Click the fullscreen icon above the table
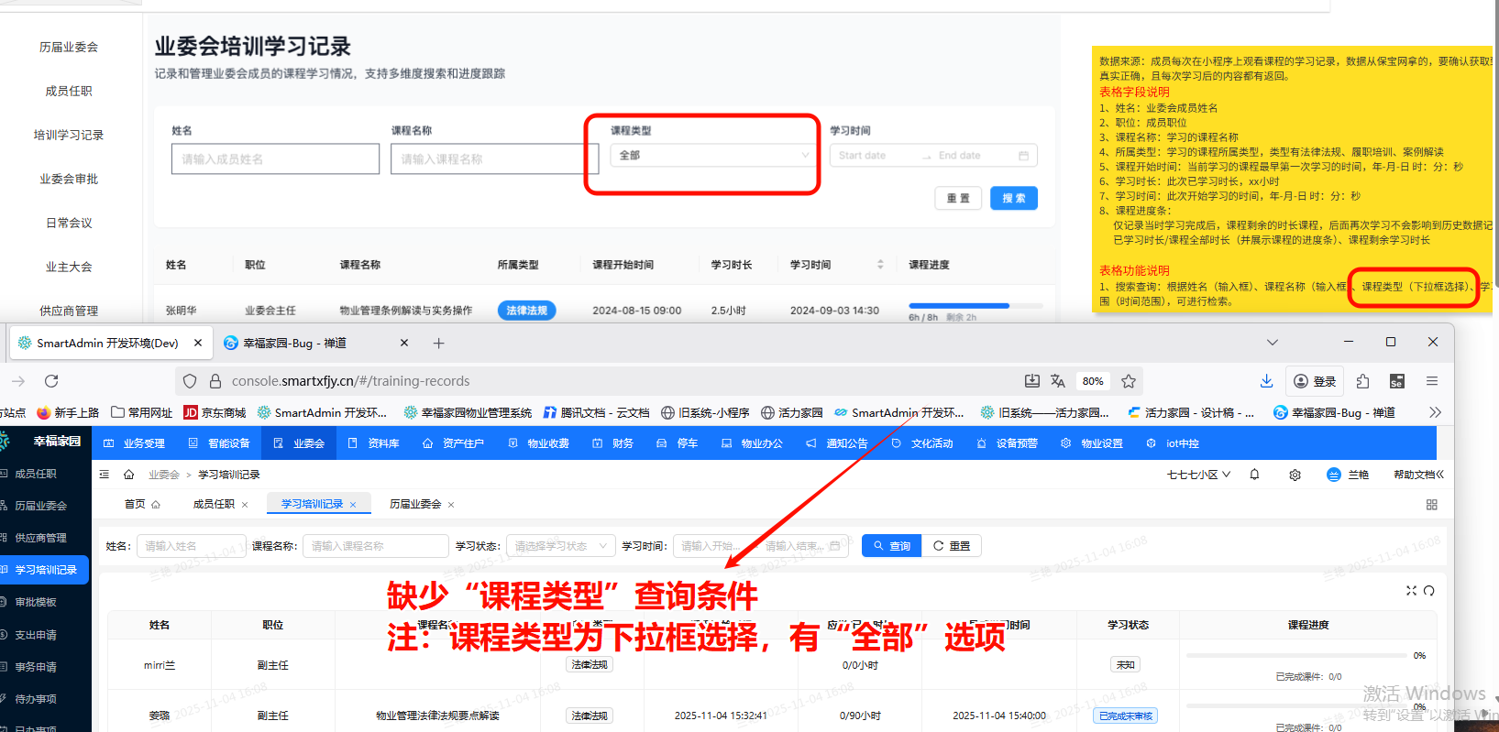1499x732 pixels. pos(1412,591)
